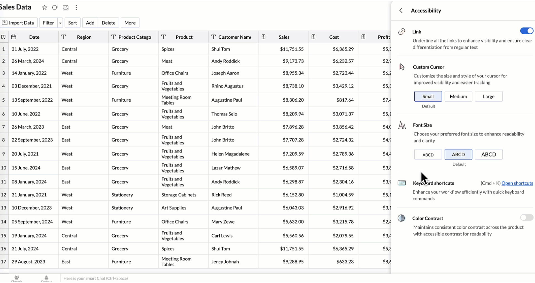Click the star favorite icon next to Sales Data
The image size is (535, 283).
click(x=44, y=8)
